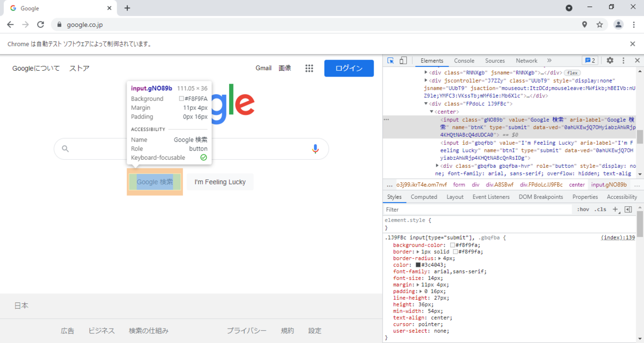The height and width of the screenshot is (343, 644).
Task: Expand the margin shorthand property
Action: point(418,285)
